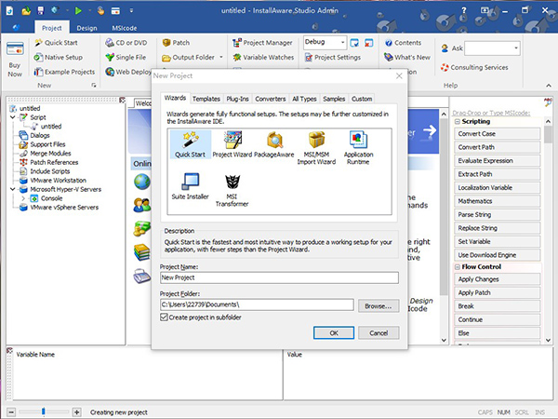Switch to the Templates tab
Image resolution: width=558 pixels, height=419 pixels.
[x=206, y=98]
